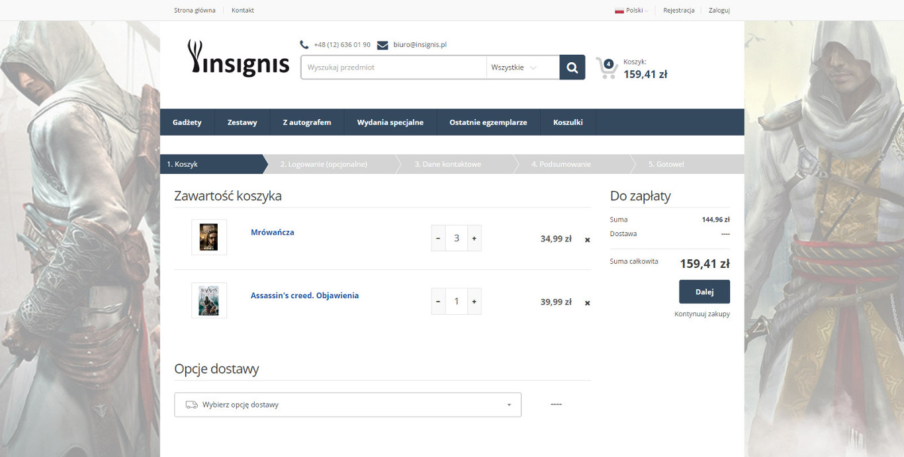Viewport: 904px width, 457px height.
Task: Click Kontynuuj zakupy link
Action: coord(702,314)
